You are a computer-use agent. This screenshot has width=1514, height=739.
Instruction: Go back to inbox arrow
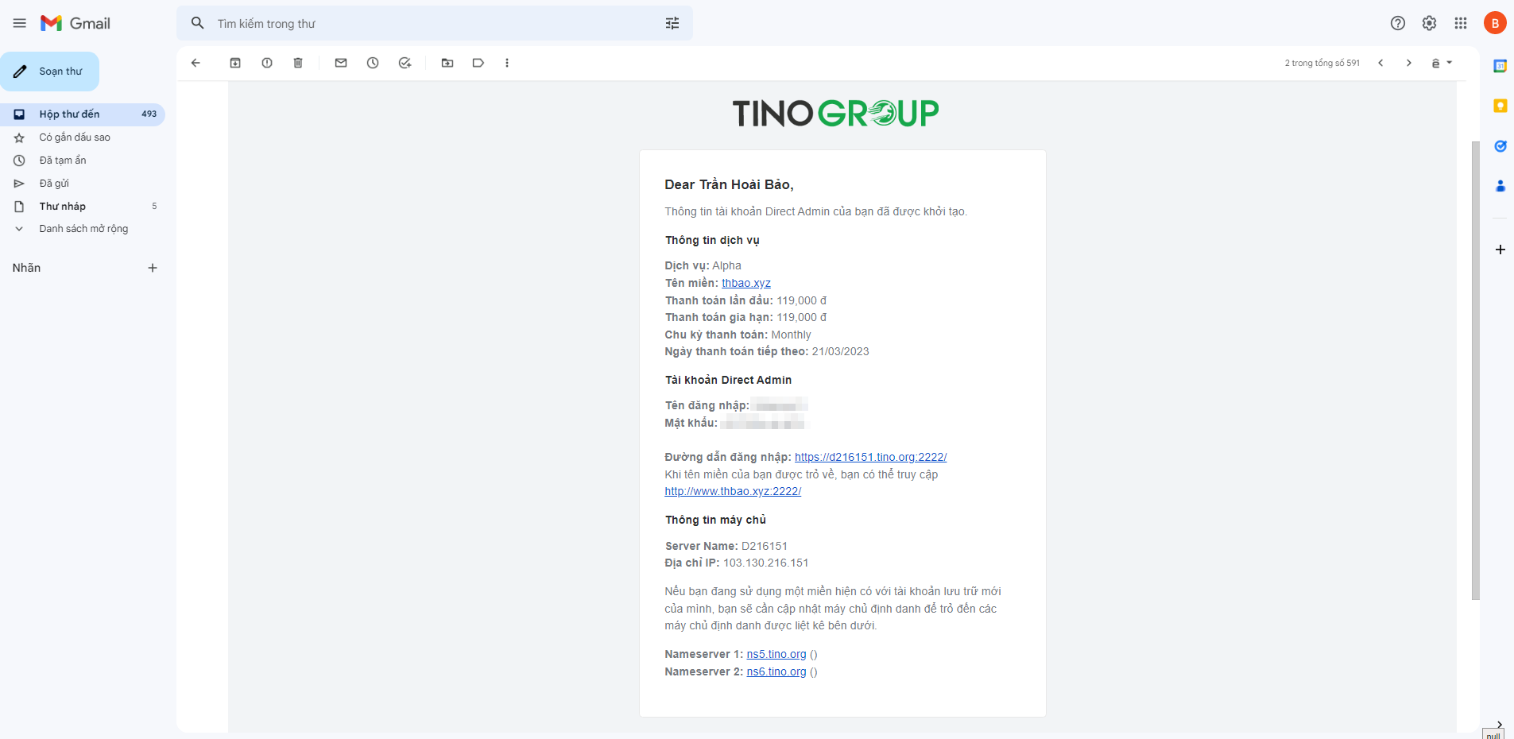[x=196, y=63]
